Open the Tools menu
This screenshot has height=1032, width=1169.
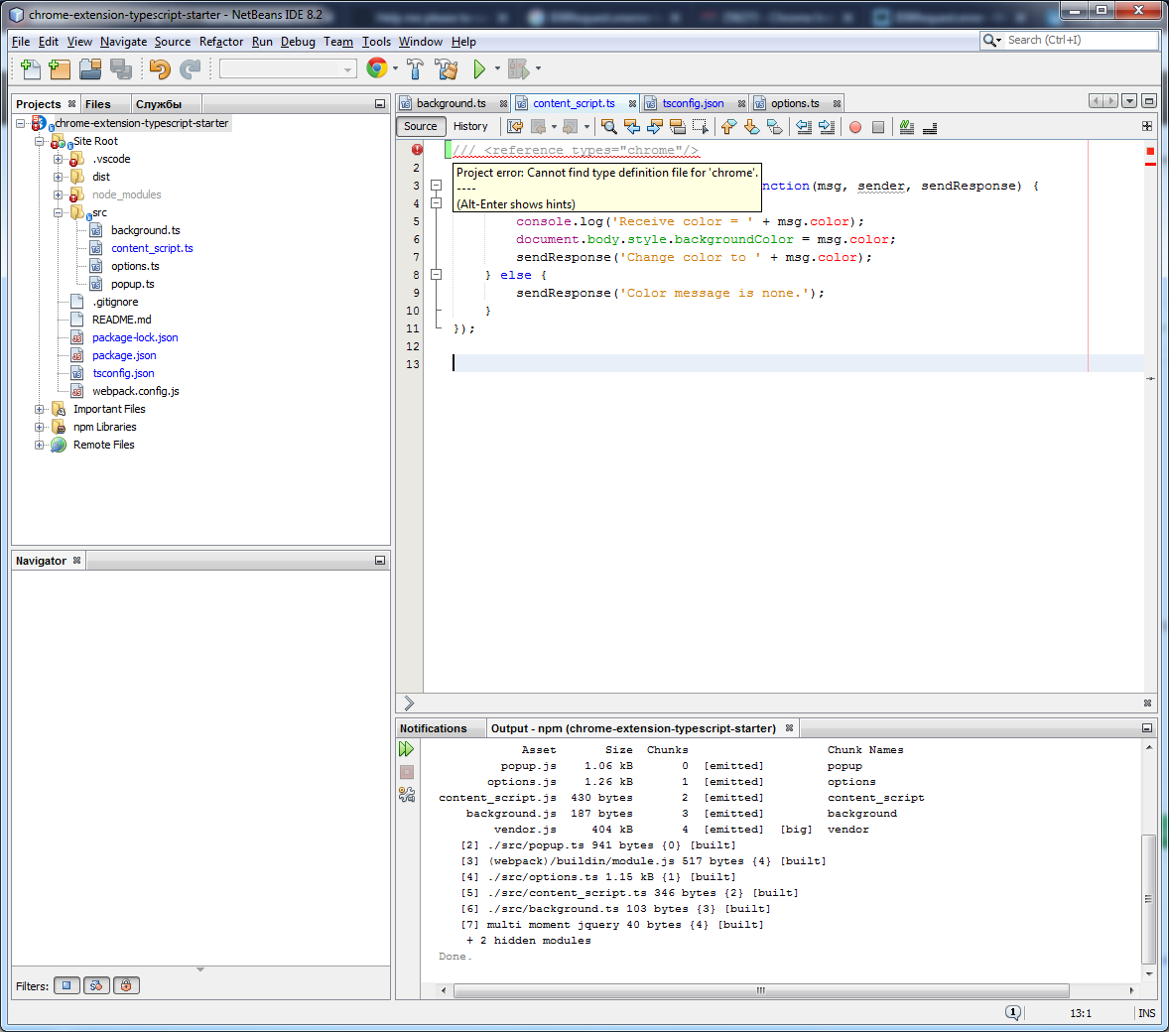[376, 42]
